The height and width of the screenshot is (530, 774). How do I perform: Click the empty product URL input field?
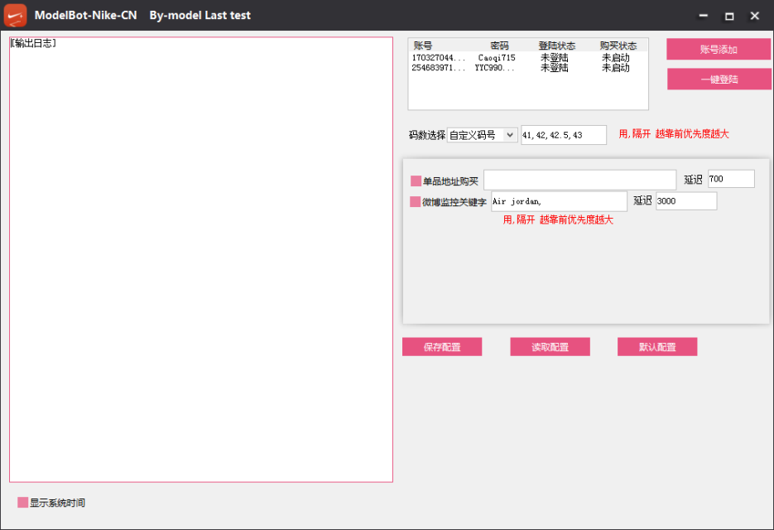579,180
